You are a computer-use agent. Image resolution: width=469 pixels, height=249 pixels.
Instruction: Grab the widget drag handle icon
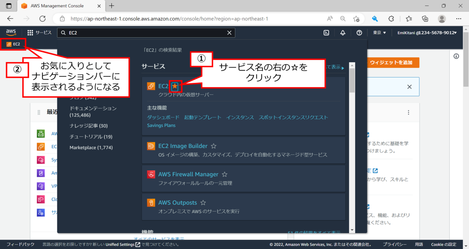39,112
